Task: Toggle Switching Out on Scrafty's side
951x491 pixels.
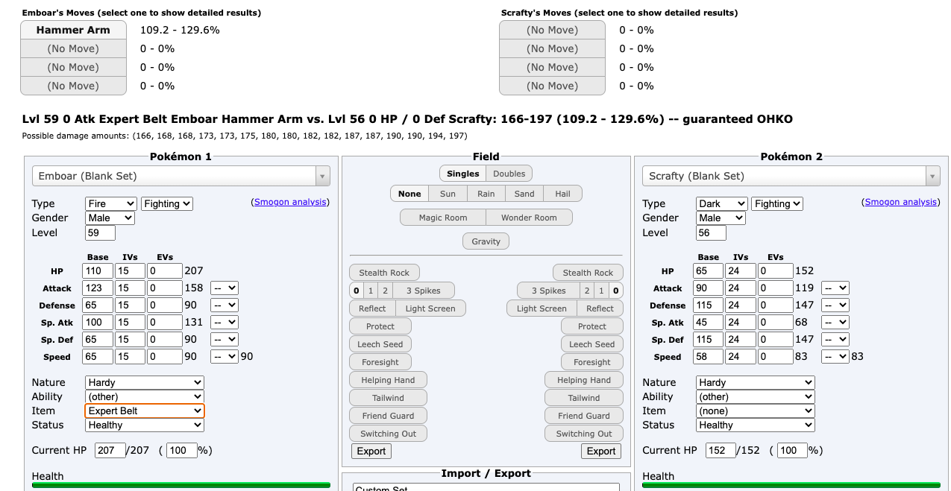Action: tap(584, 434)
